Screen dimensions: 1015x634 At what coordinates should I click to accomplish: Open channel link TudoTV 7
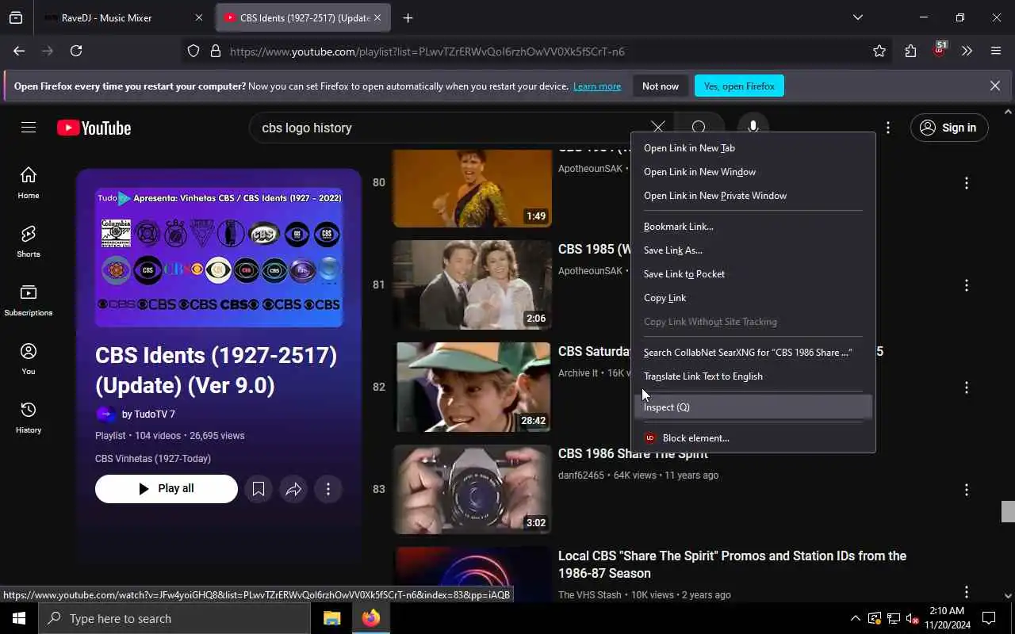pyautogui.click(x=148, y=414)
